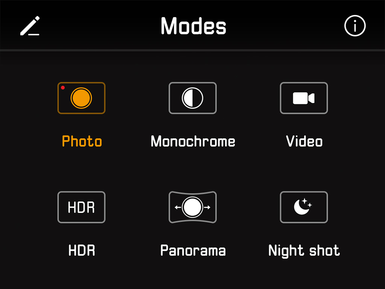
Task: Select the Night shot moon icon
Action: pos(304,207)
